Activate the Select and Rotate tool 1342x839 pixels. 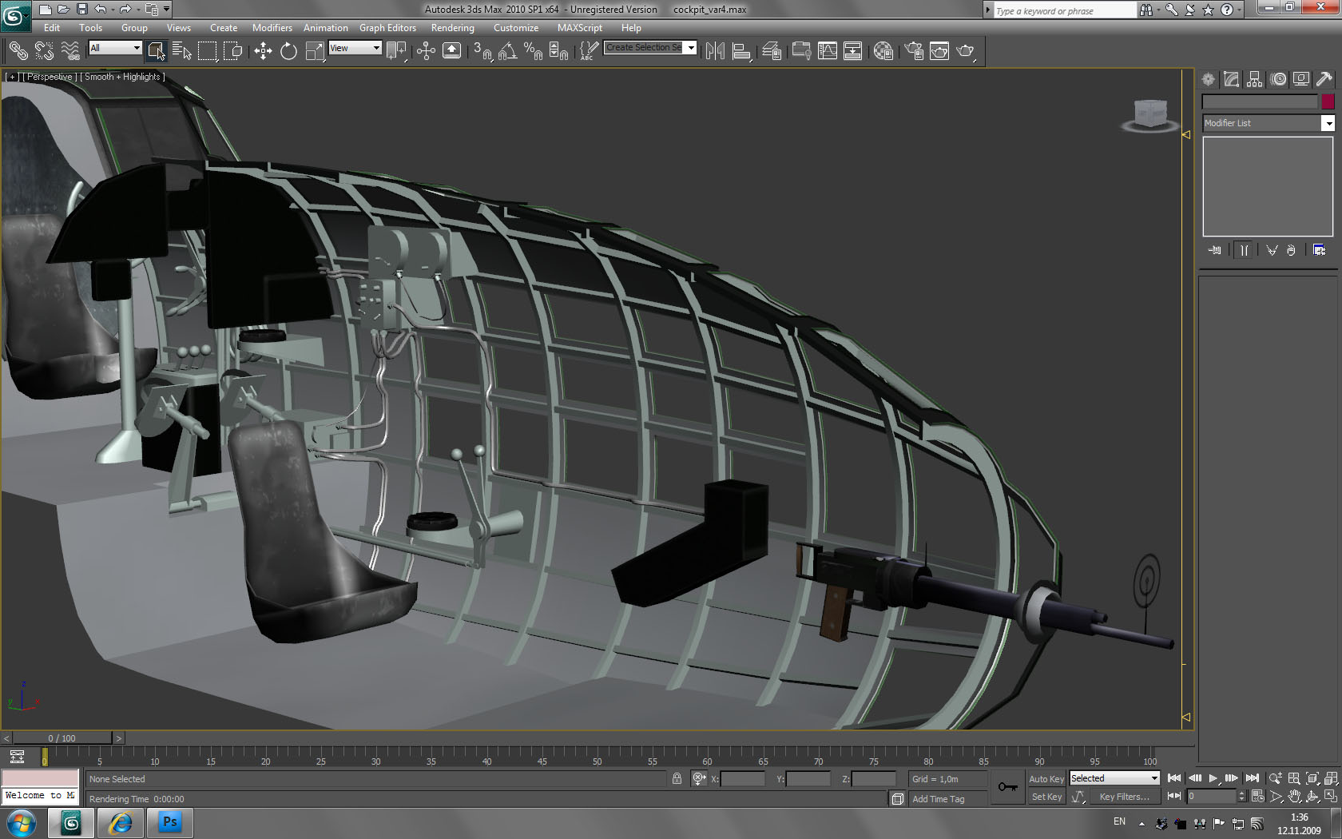288,51
